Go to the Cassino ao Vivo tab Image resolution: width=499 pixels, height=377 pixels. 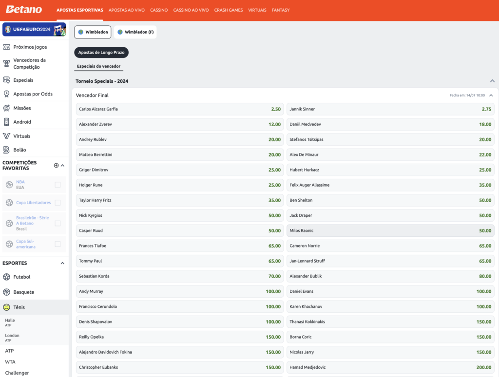click(x=191, y=10)
